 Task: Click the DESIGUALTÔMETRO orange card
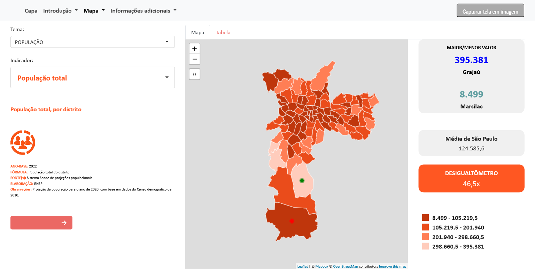point(471,178)
